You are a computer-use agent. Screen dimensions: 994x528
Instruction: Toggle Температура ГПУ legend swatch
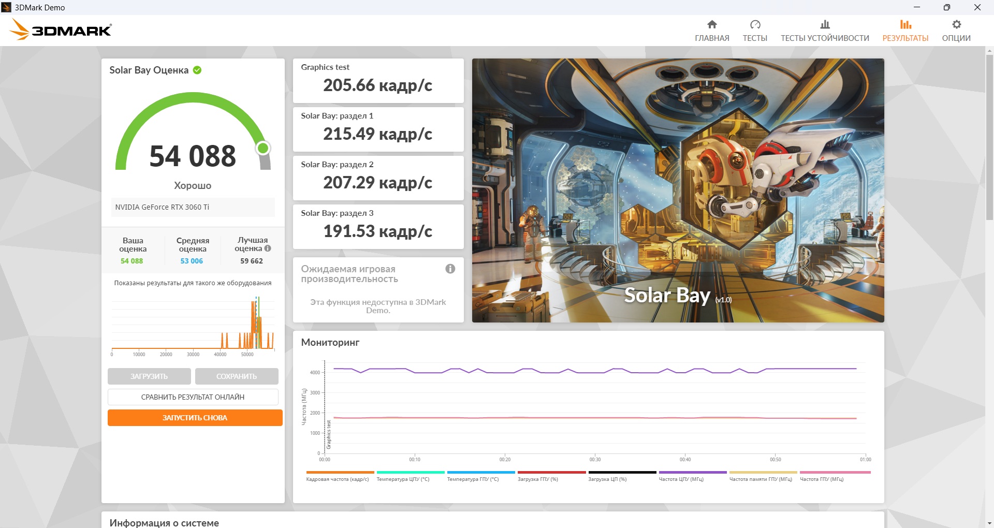[x=481, y=472]
